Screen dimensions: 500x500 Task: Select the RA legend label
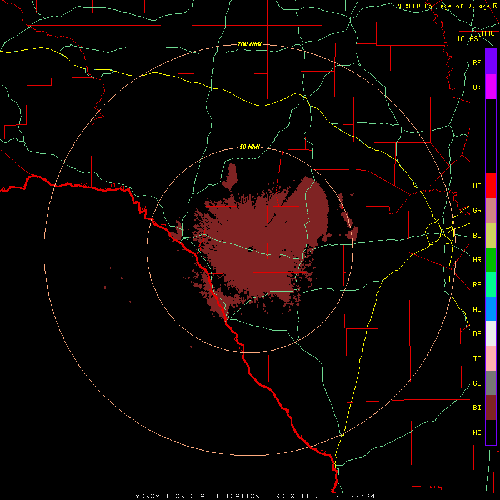[477, 285]
